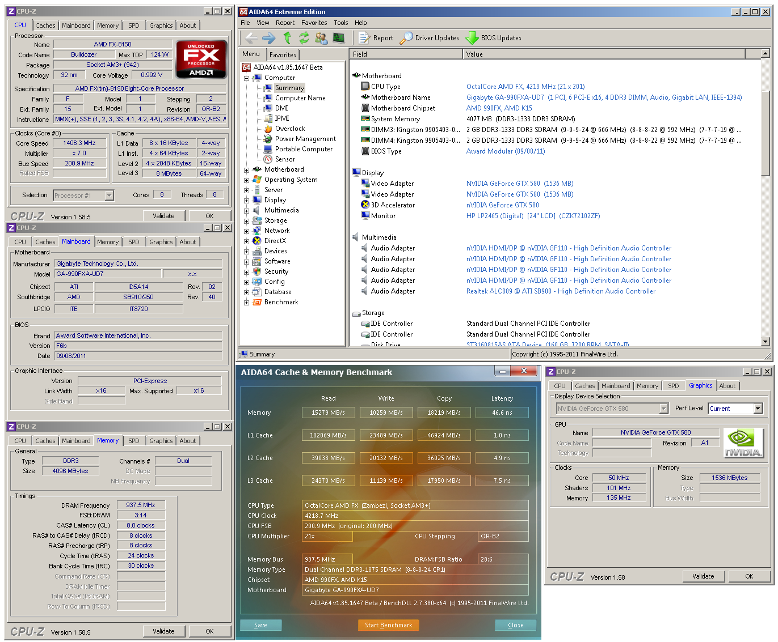Click the System Memory icon in summary list
Viewport: 778px width, 642px height.
[365, 118]
